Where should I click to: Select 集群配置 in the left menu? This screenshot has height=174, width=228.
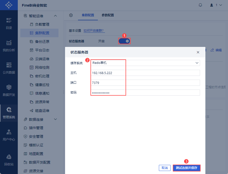coord(39,33)
